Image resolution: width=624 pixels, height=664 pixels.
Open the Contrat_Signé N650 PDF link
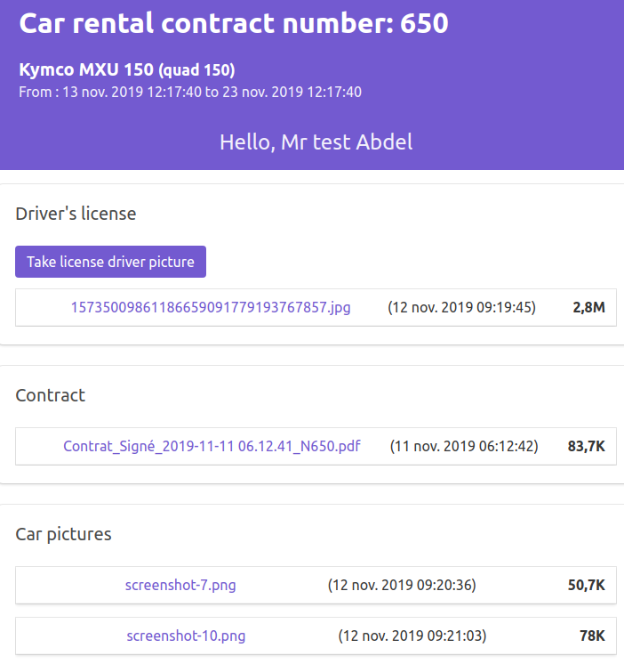click(212, 447)
